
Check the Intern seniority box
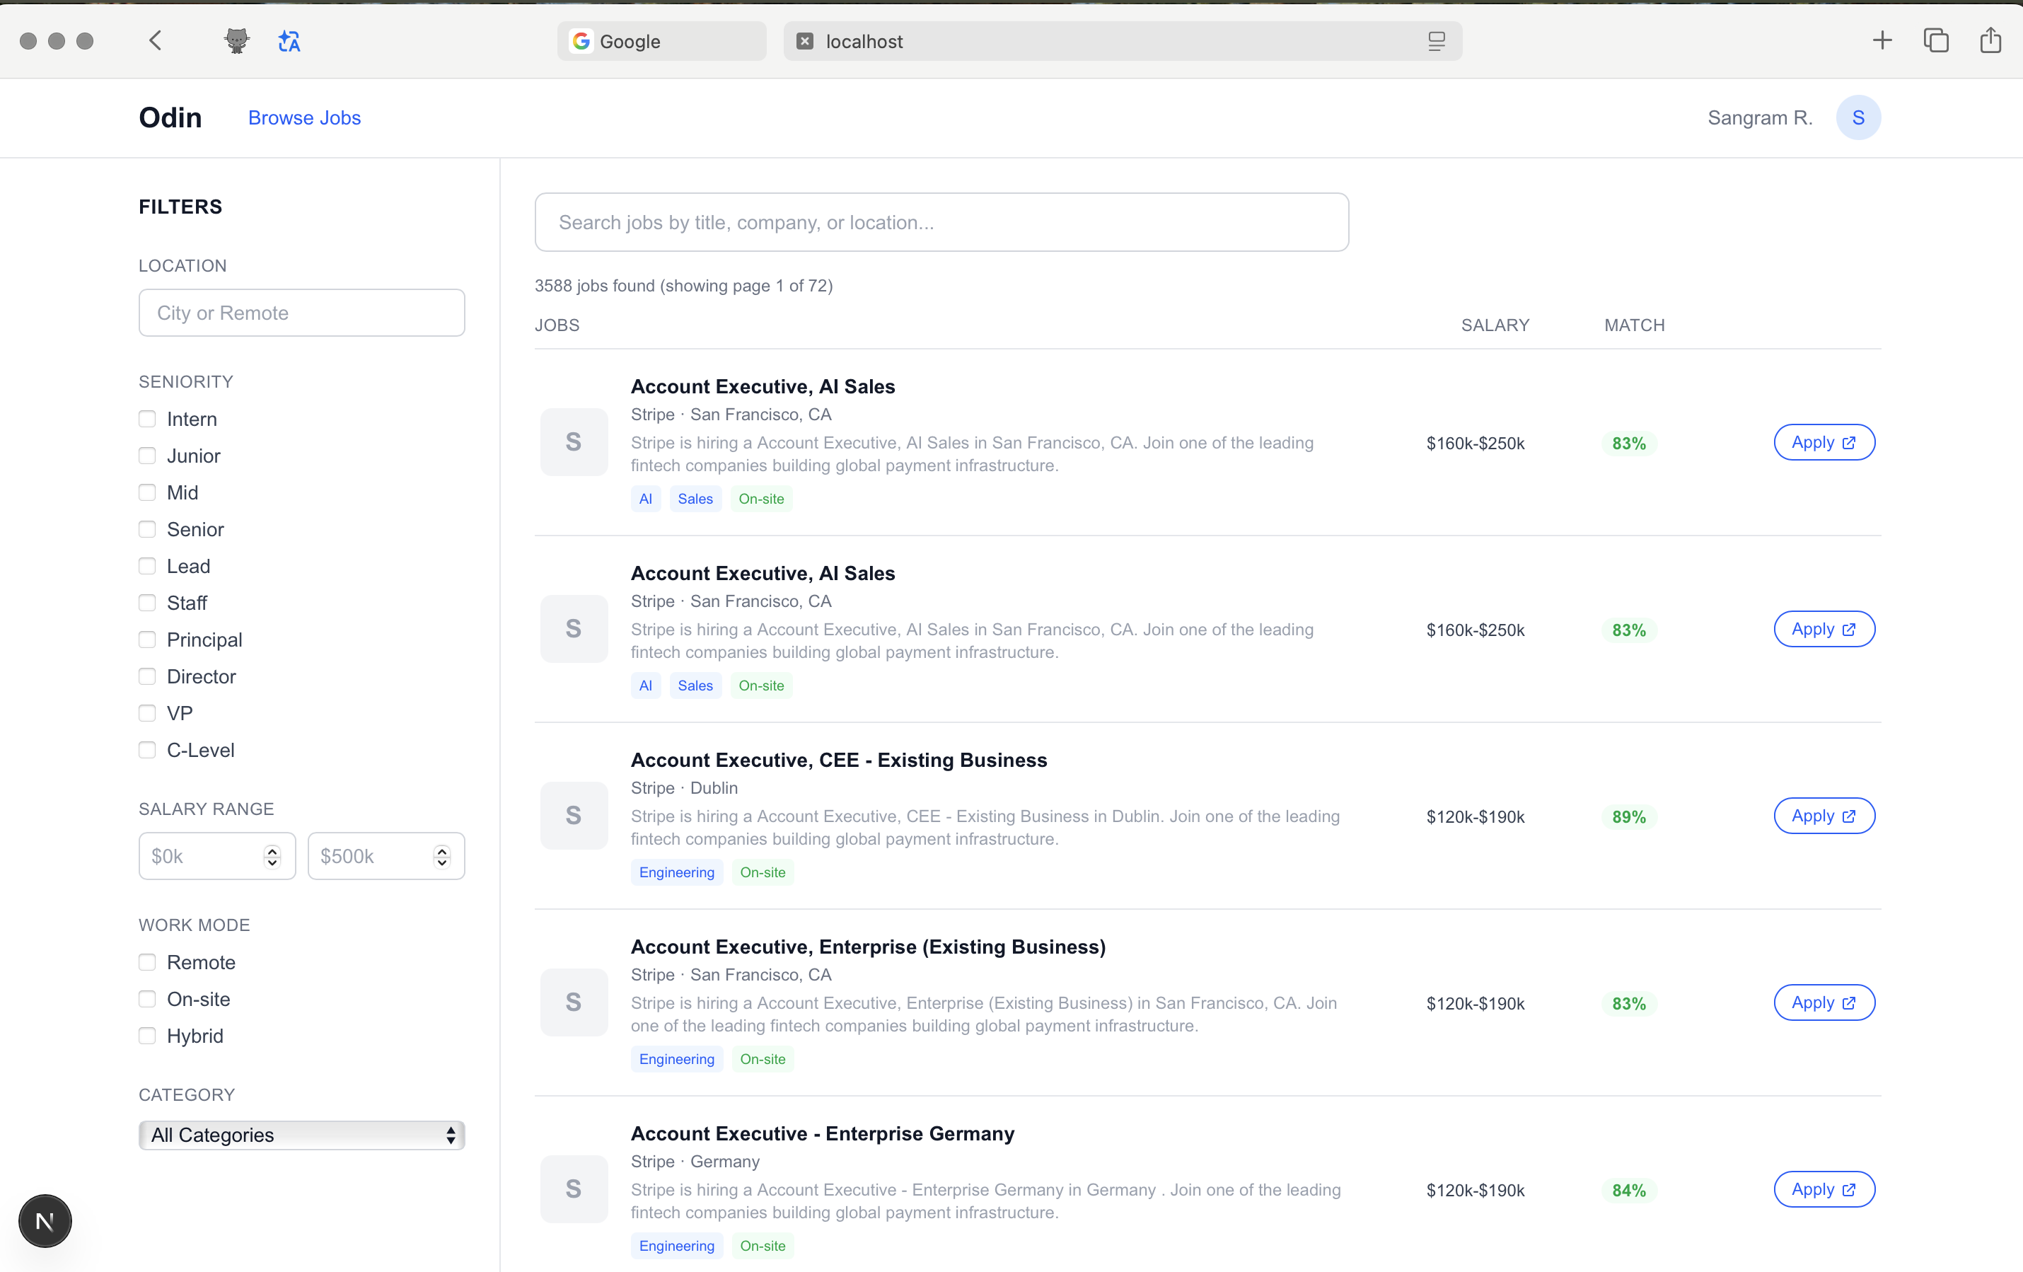pyautogui.click(x=147, y=418)
